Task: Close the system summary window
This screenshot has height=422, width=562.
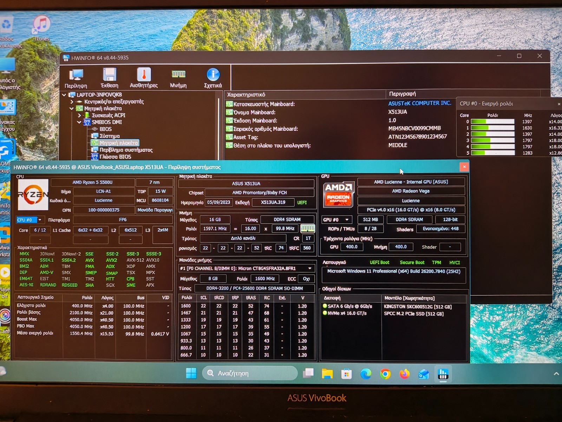Action: point(464,167)
